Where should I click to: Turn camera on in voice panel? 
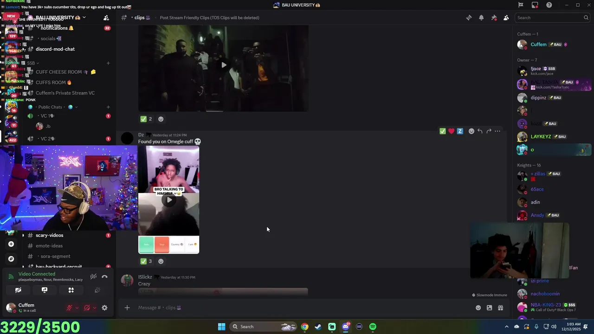tap(18, 290)
